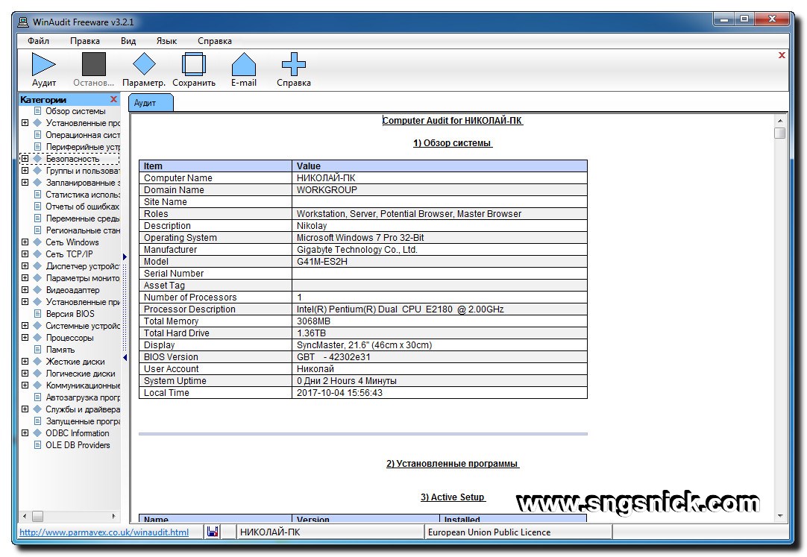Click the Память document icon
The image size is (807, 557).
point(37,350)
